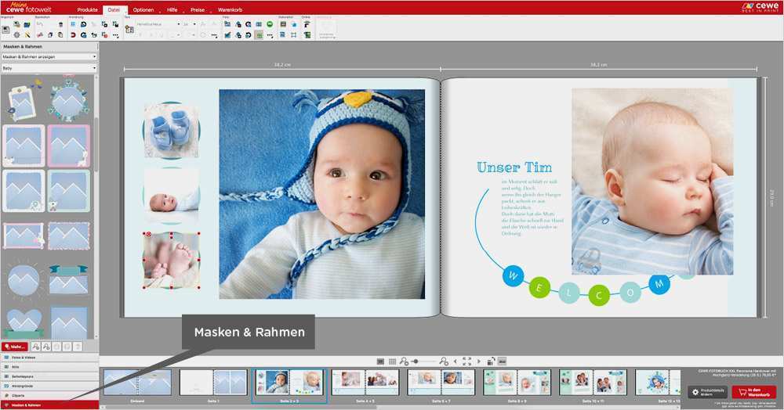Screen dimensions: 784x410
Task: Open the Produkte menu
Action: [x=88, y=9]
